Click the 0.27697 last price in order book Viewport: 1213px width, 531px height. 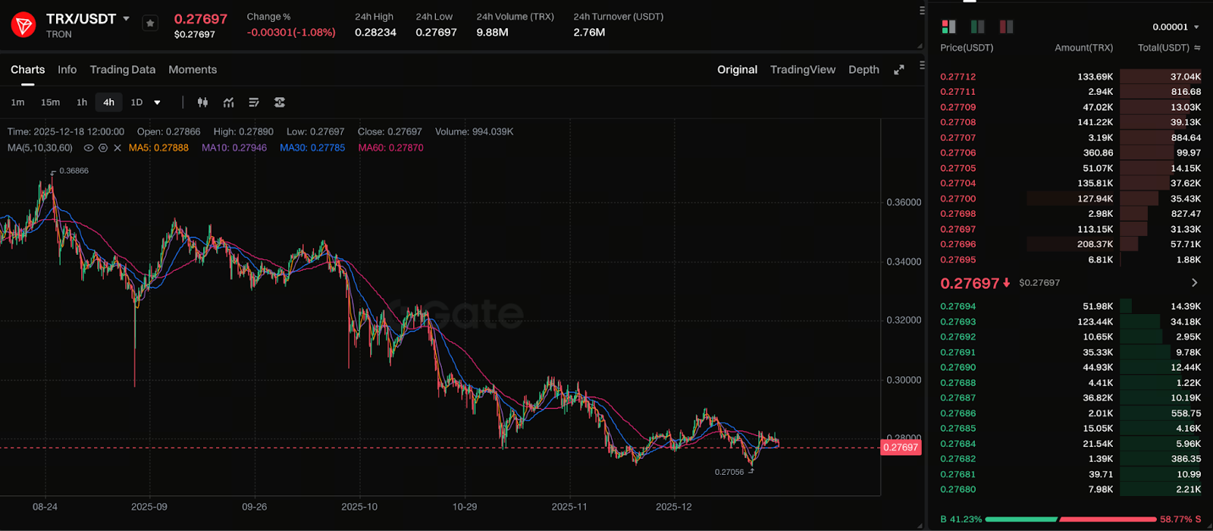pos(970,283)
